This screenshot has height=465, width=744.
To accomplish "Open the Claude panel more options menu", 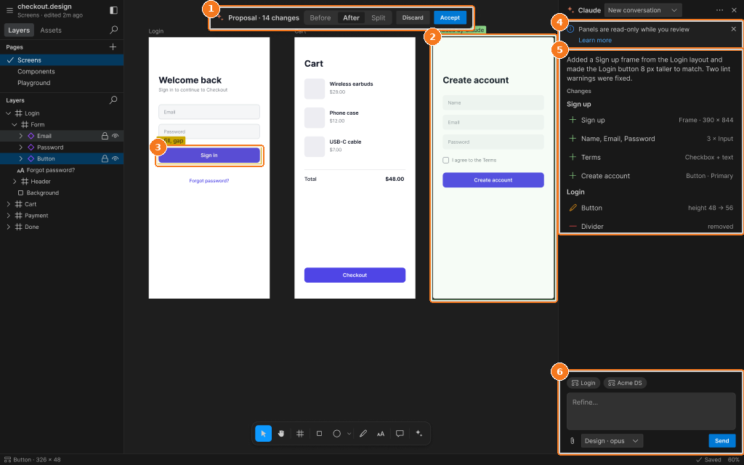I will point(720,10).
